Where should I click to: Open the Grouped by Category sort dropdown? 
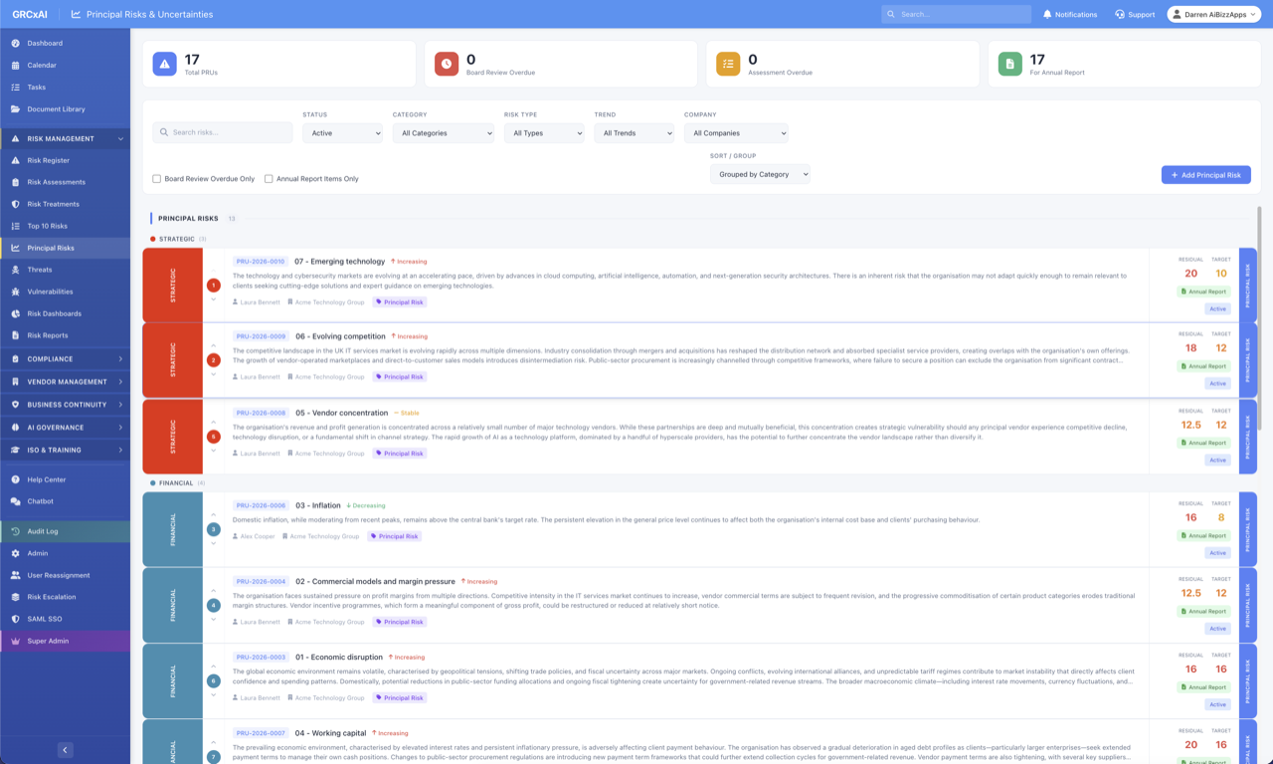[760, 174]
